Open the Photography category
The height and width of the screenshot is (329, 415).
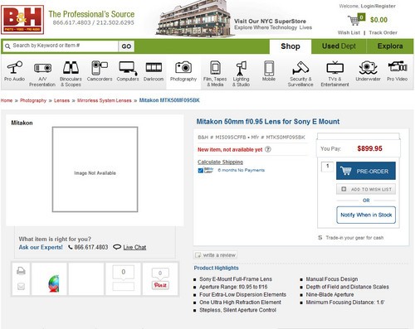[183, 71]
